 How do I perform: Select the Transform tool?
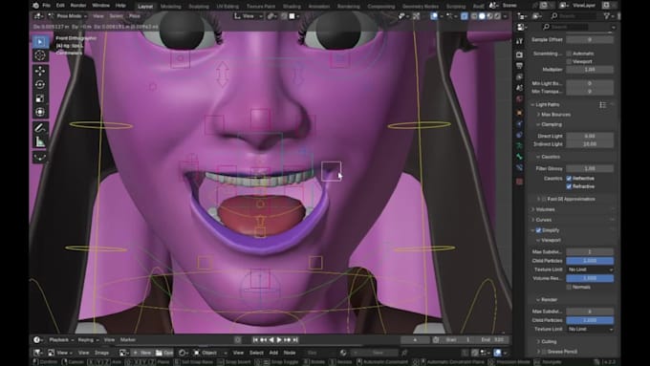40,112
